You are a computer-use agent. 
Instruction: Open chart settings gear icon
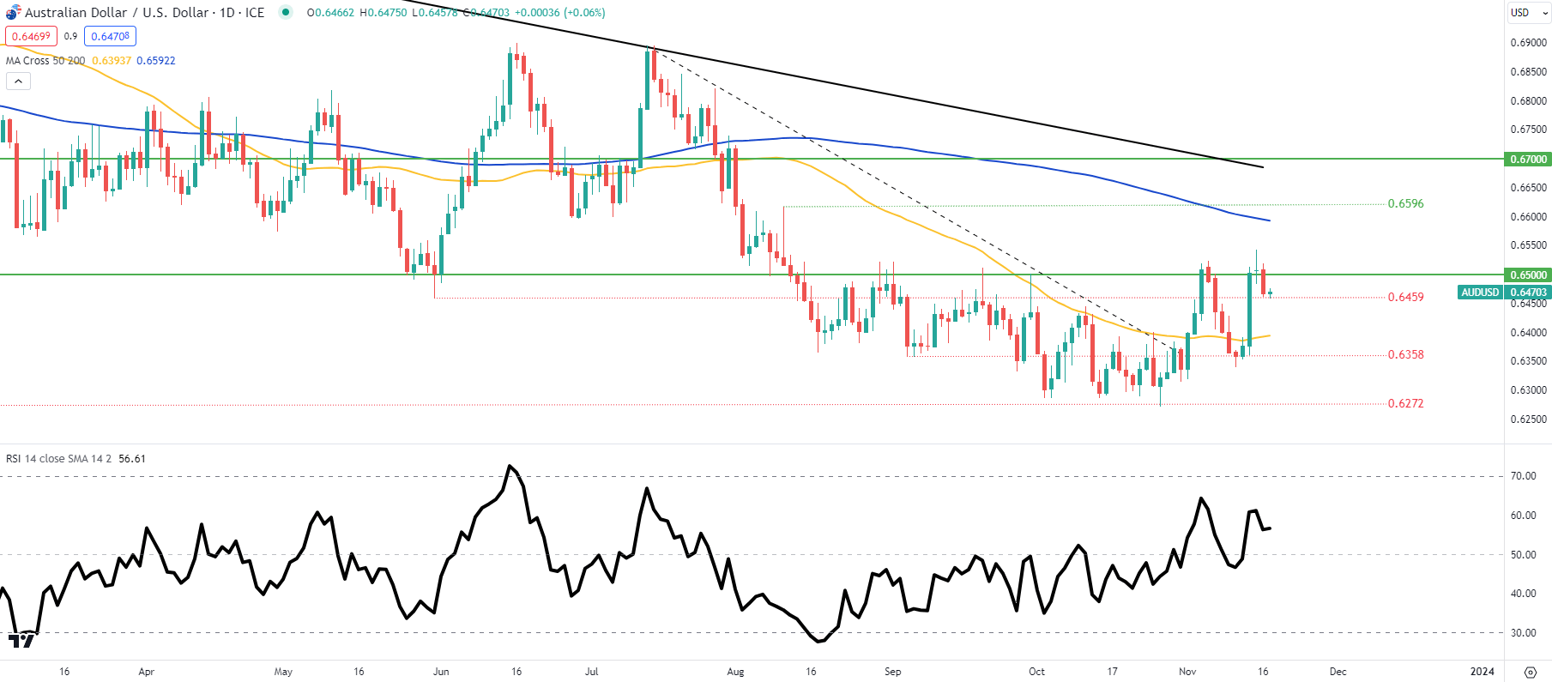tap(1530, 672)
